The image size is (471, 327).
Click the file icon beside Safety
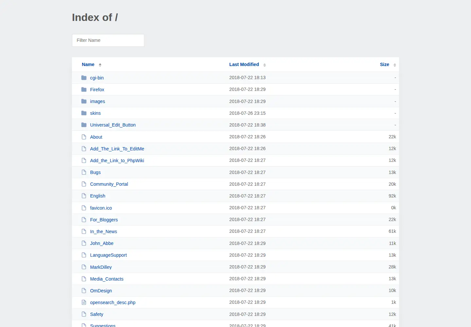click(x=84, y=314)
